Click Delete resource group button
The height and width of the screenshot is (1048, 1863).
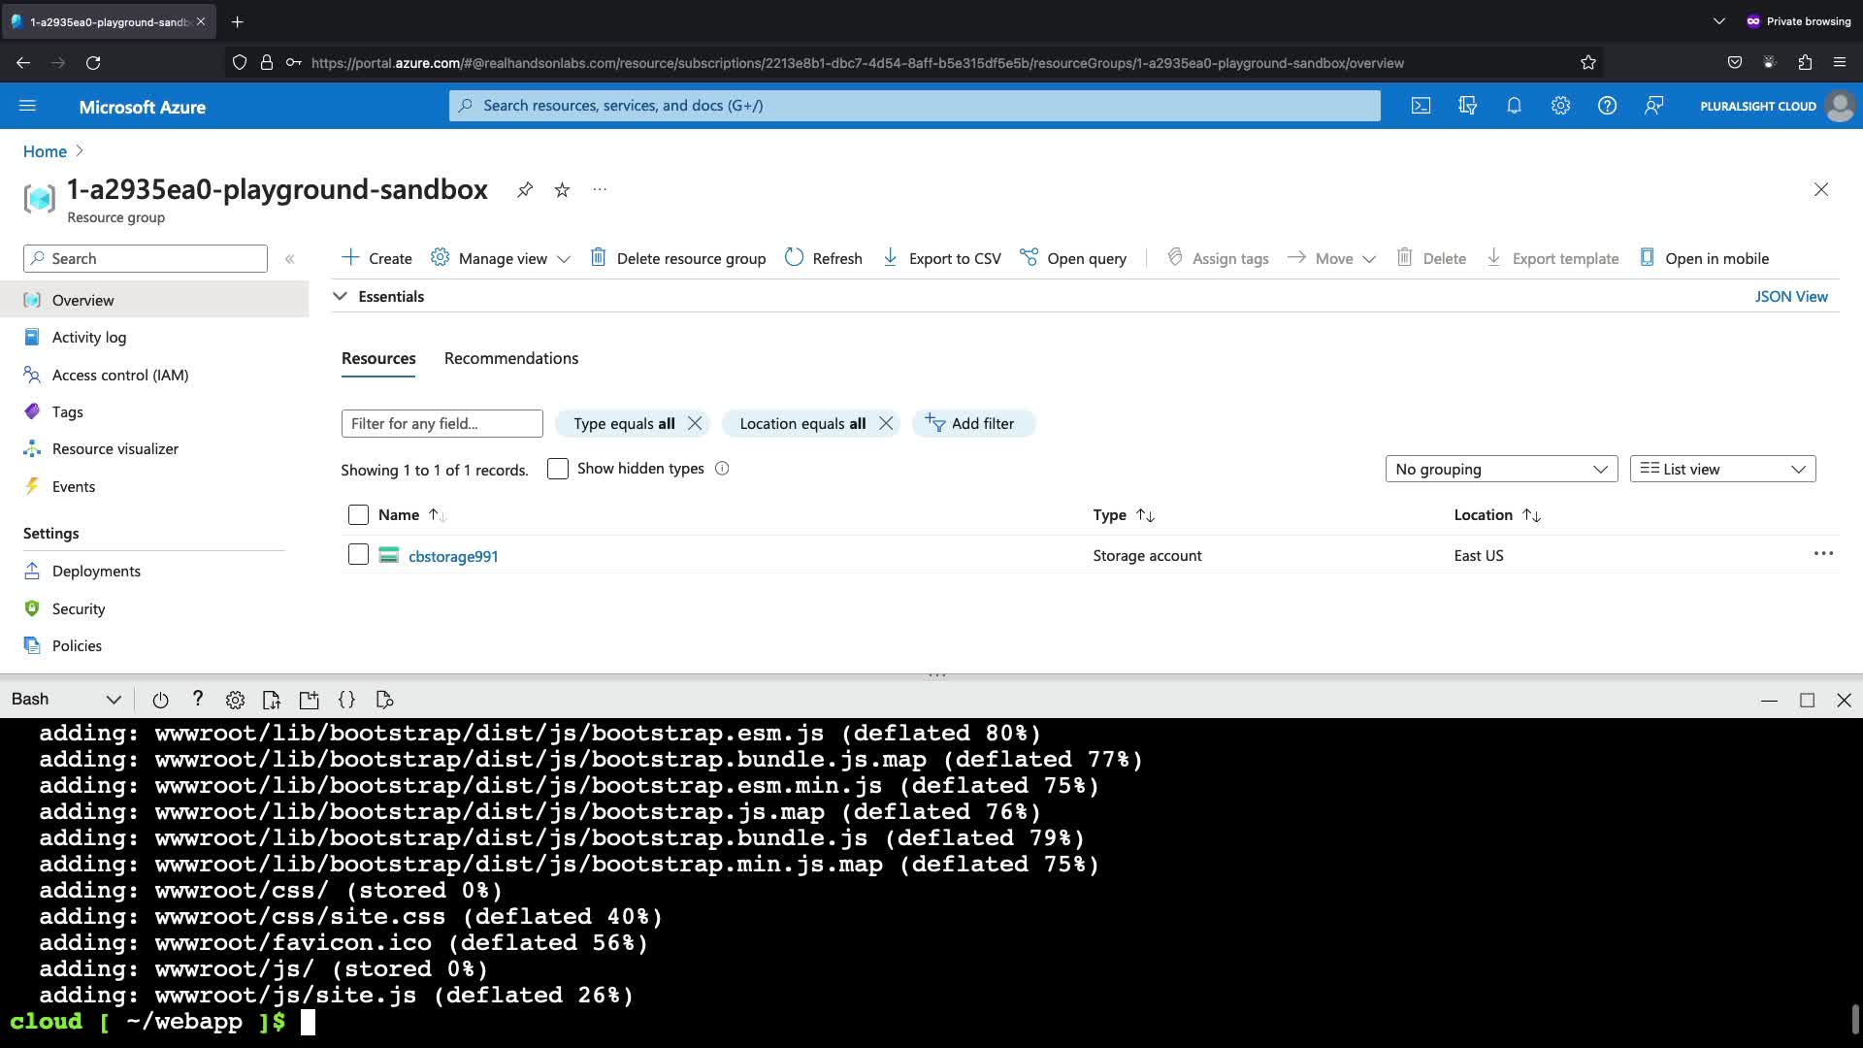[678, 258]
